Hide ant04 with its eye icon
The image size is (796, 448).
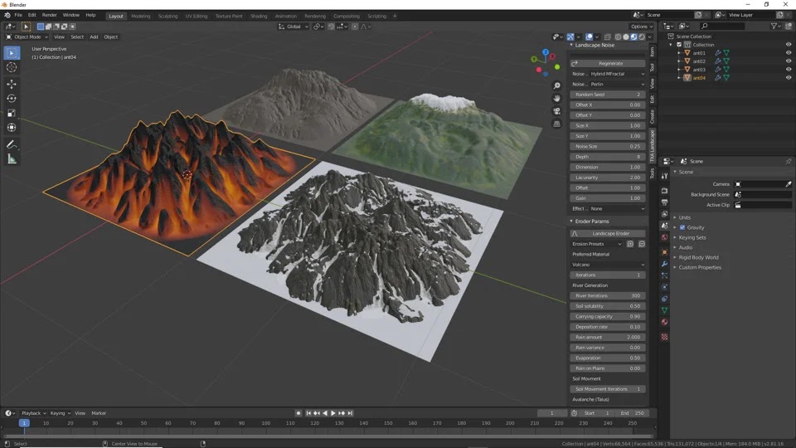[789, 78]
